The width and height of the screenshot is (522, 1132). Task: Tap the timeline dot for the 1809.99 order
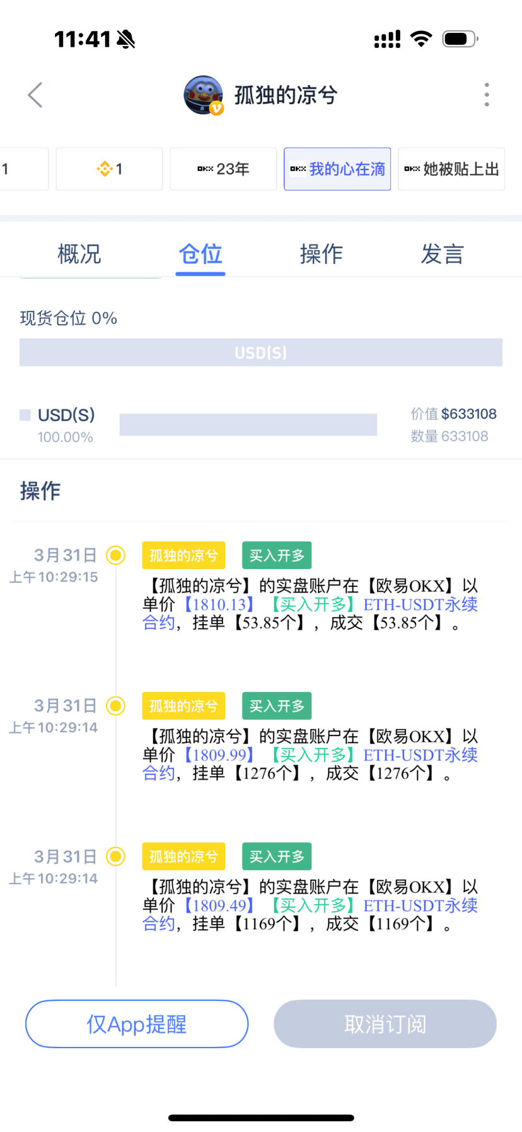click(115, 706)
